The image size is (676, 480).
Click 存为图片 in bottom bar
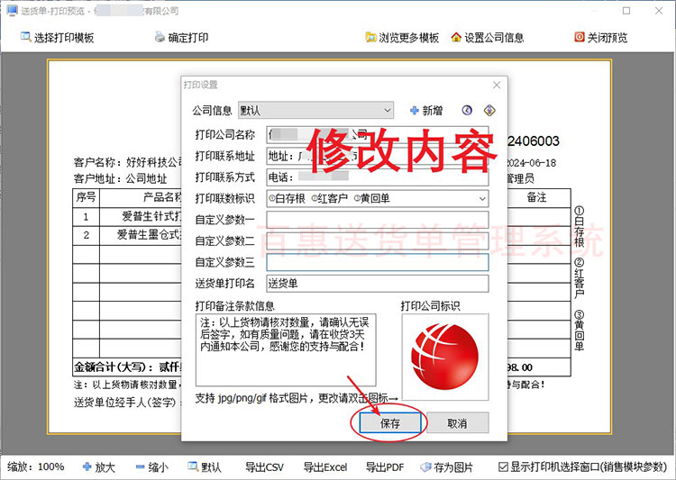click(x=447, y=467)
